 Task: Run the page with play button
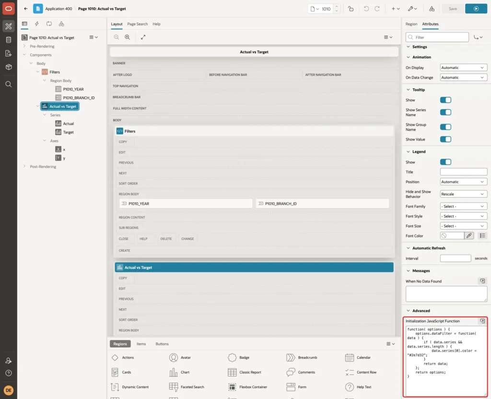[476, 9]
